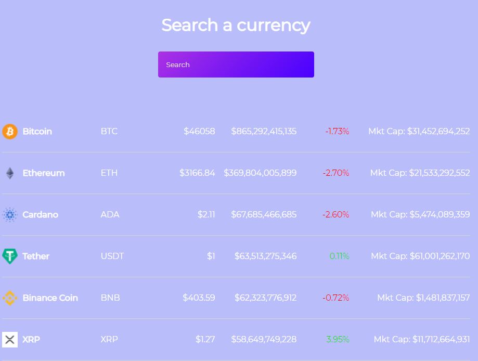This screenshot has height=361, width=478.
Task: Open the Tether coin name
Action: click(36, 256)
